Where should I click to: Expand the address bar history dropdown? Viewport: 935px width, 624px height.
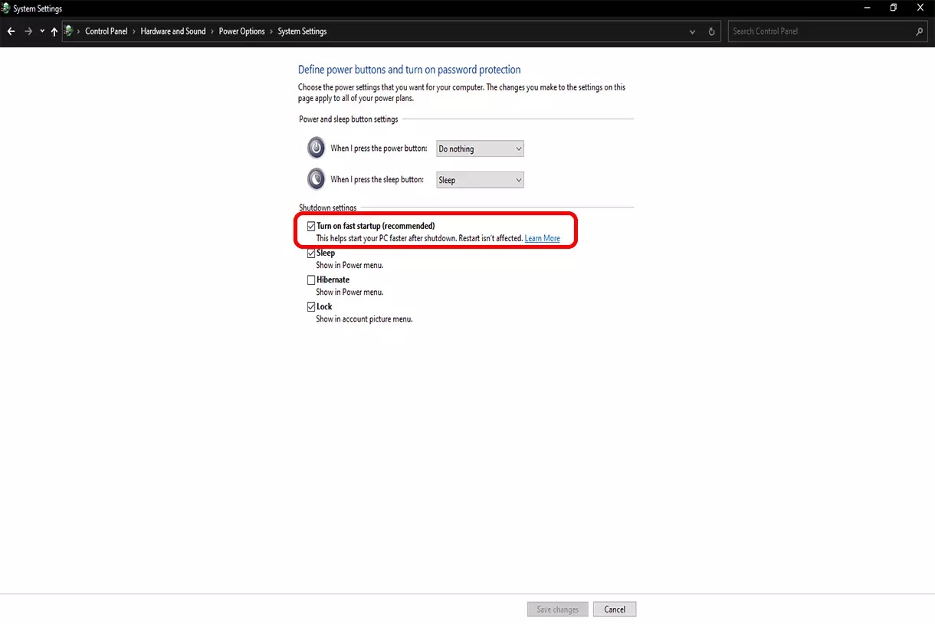(x=693, y=31)
